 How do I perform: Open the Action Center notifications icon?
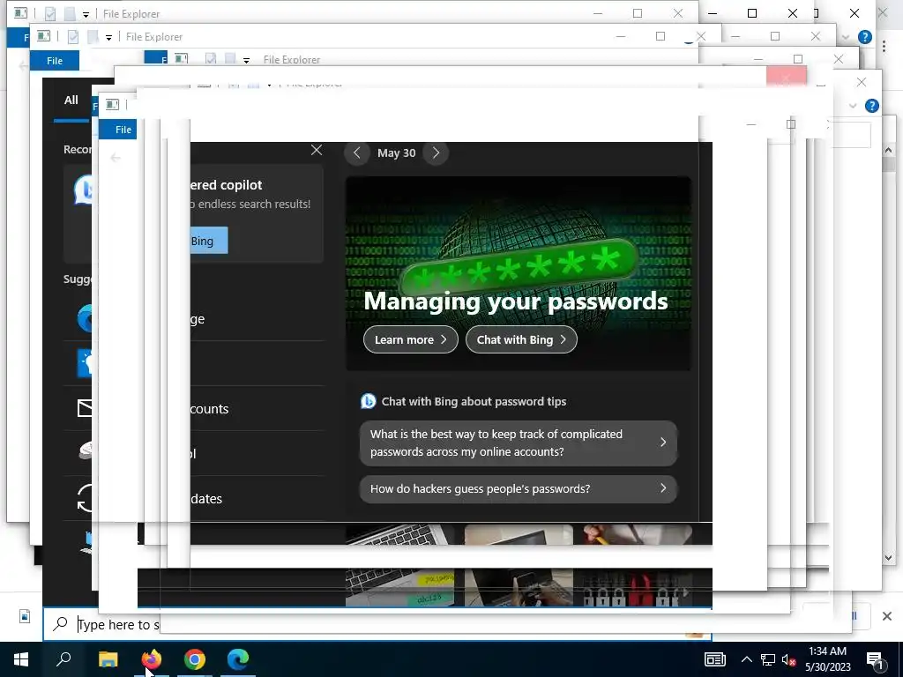pyautogui.click(x=876, y=659)
